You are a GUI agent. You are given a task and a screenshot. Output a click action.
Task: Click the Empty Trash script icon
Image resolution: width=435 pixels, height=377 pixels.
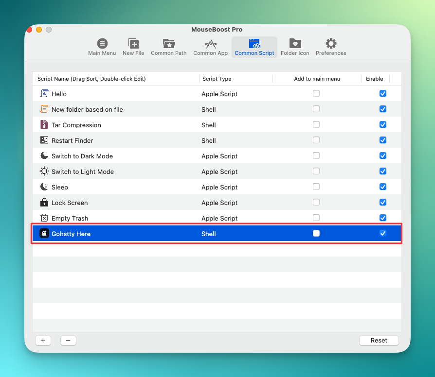point(44,218)
